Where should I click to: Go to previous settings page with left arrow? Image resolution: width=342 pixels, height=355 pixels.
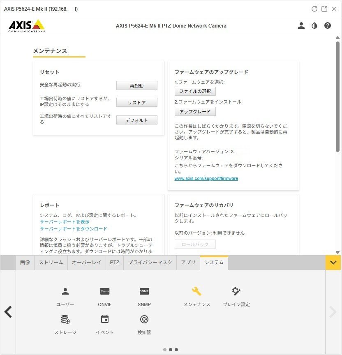8,312
